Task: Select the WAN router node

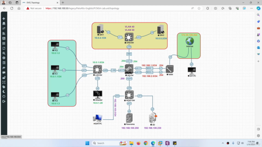Action: coord(169,69)
